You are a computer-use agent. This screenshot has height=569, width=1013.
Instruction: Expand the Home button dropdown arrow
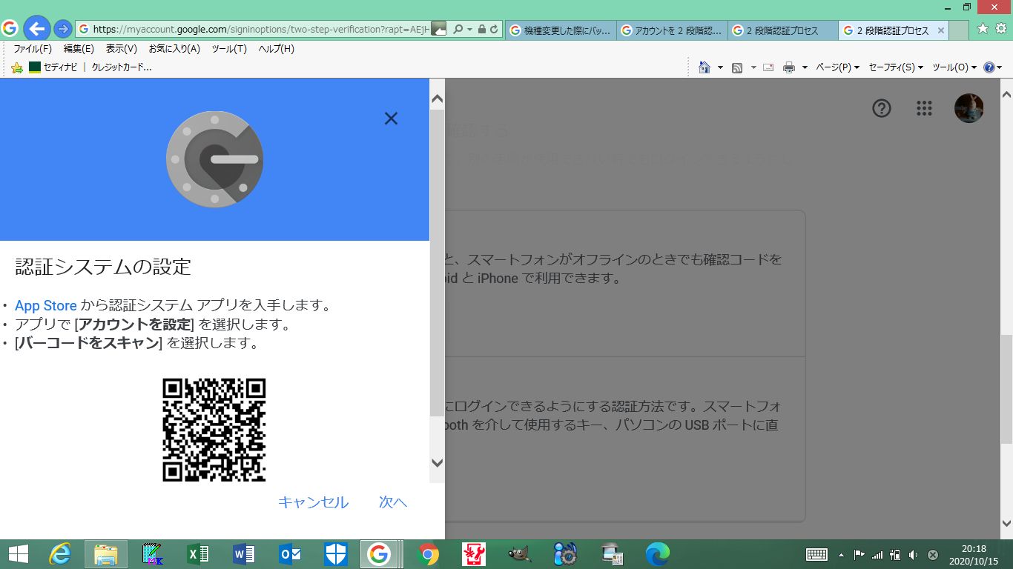(720, 67)
